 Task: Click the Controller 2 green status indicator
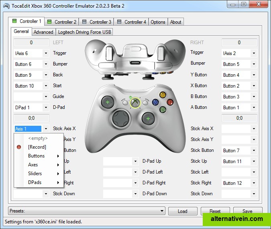(x=49, y=22)
